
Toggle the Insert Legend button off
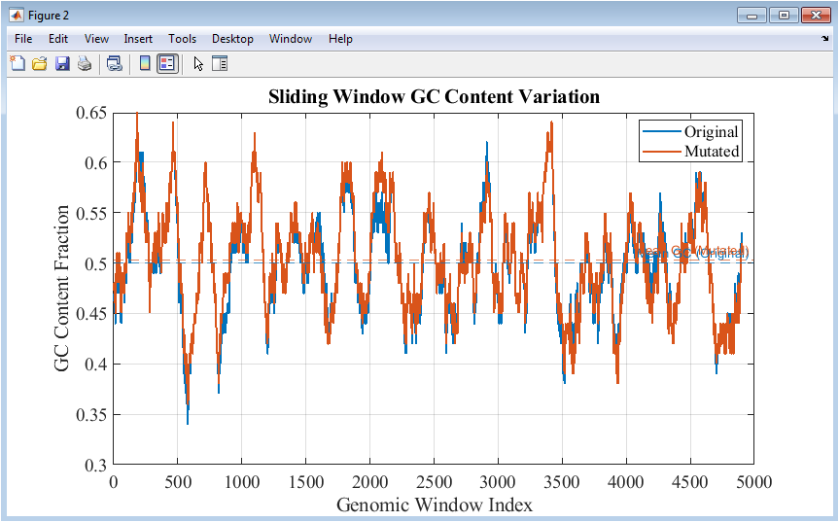click(x=166, y=64)
